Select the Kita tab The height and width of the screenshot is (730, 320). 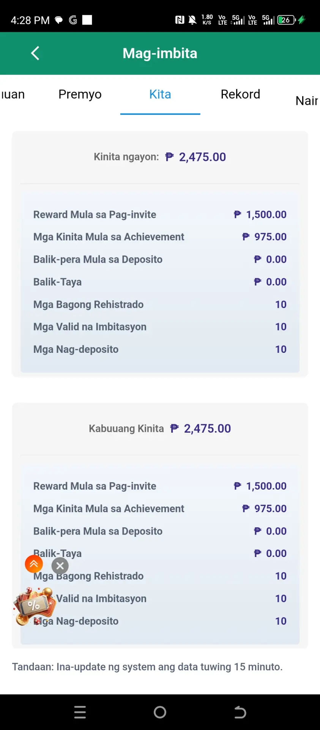160,94
